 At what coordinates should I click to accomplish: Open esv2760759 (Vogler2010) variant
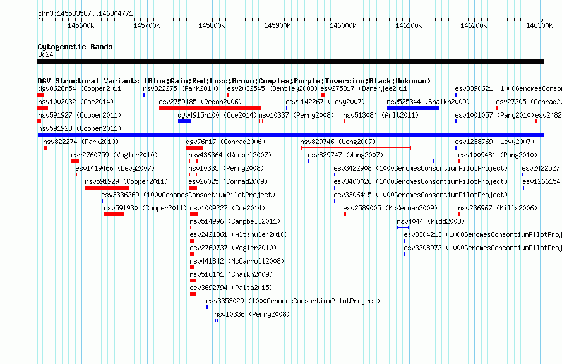pyautogui.click(x=114, y=155)
